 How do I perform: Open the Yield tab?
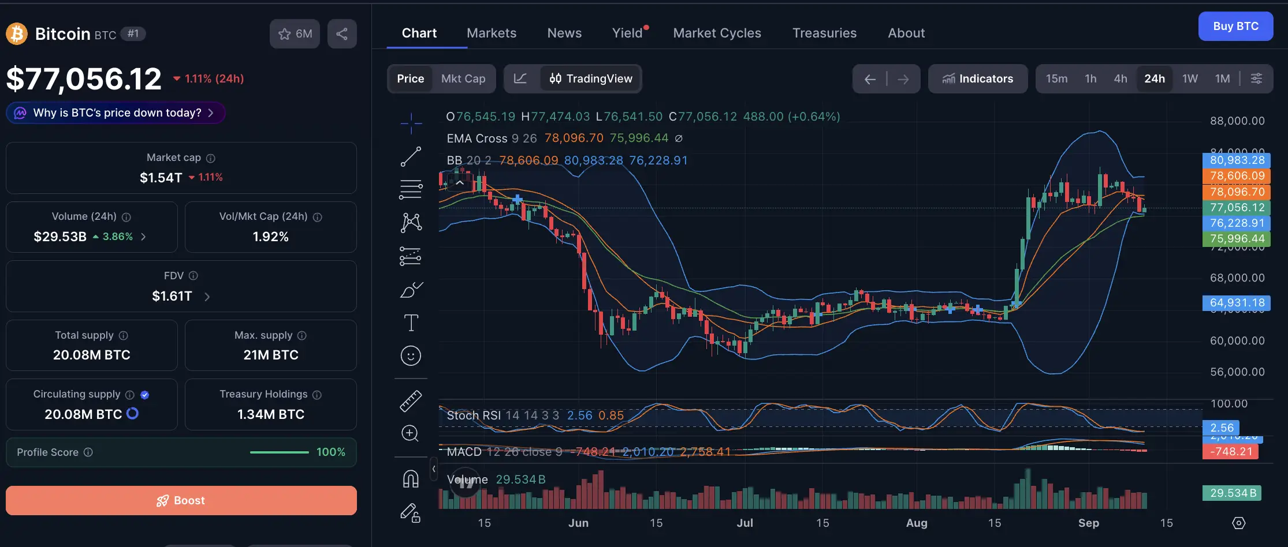click(628, 33)
